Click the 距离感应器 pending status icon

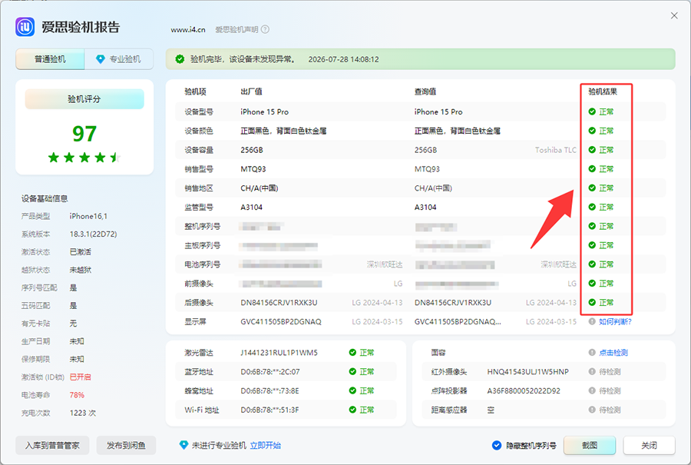pos(592,410)
